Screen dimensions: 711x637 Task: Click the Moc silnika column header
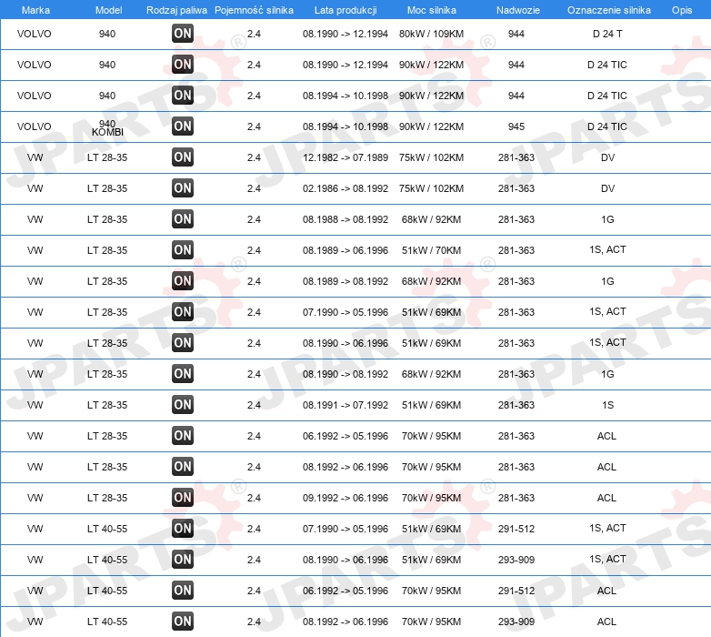431,10
